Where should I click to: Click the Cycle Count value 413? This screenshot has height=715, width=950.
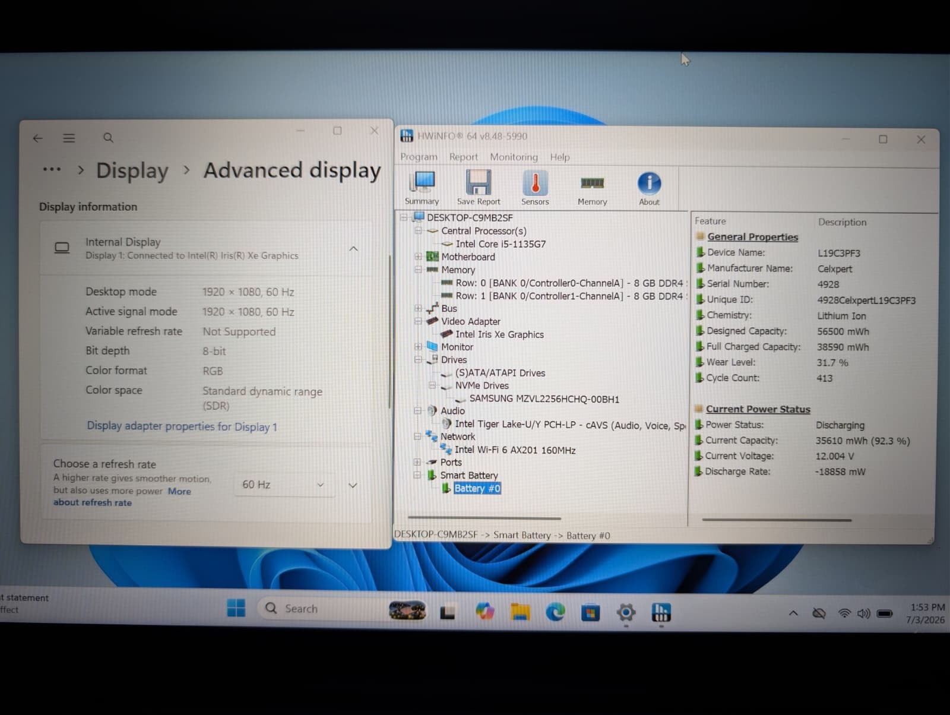[x=824, y=378]
